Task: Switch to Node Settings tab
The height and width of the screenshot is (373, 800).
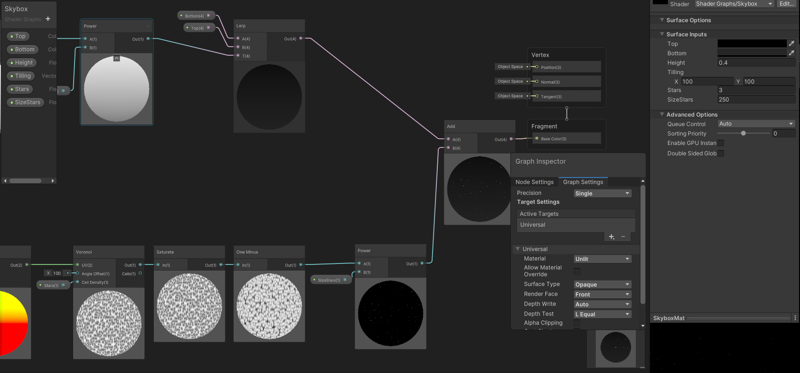Action: point(534,182)
